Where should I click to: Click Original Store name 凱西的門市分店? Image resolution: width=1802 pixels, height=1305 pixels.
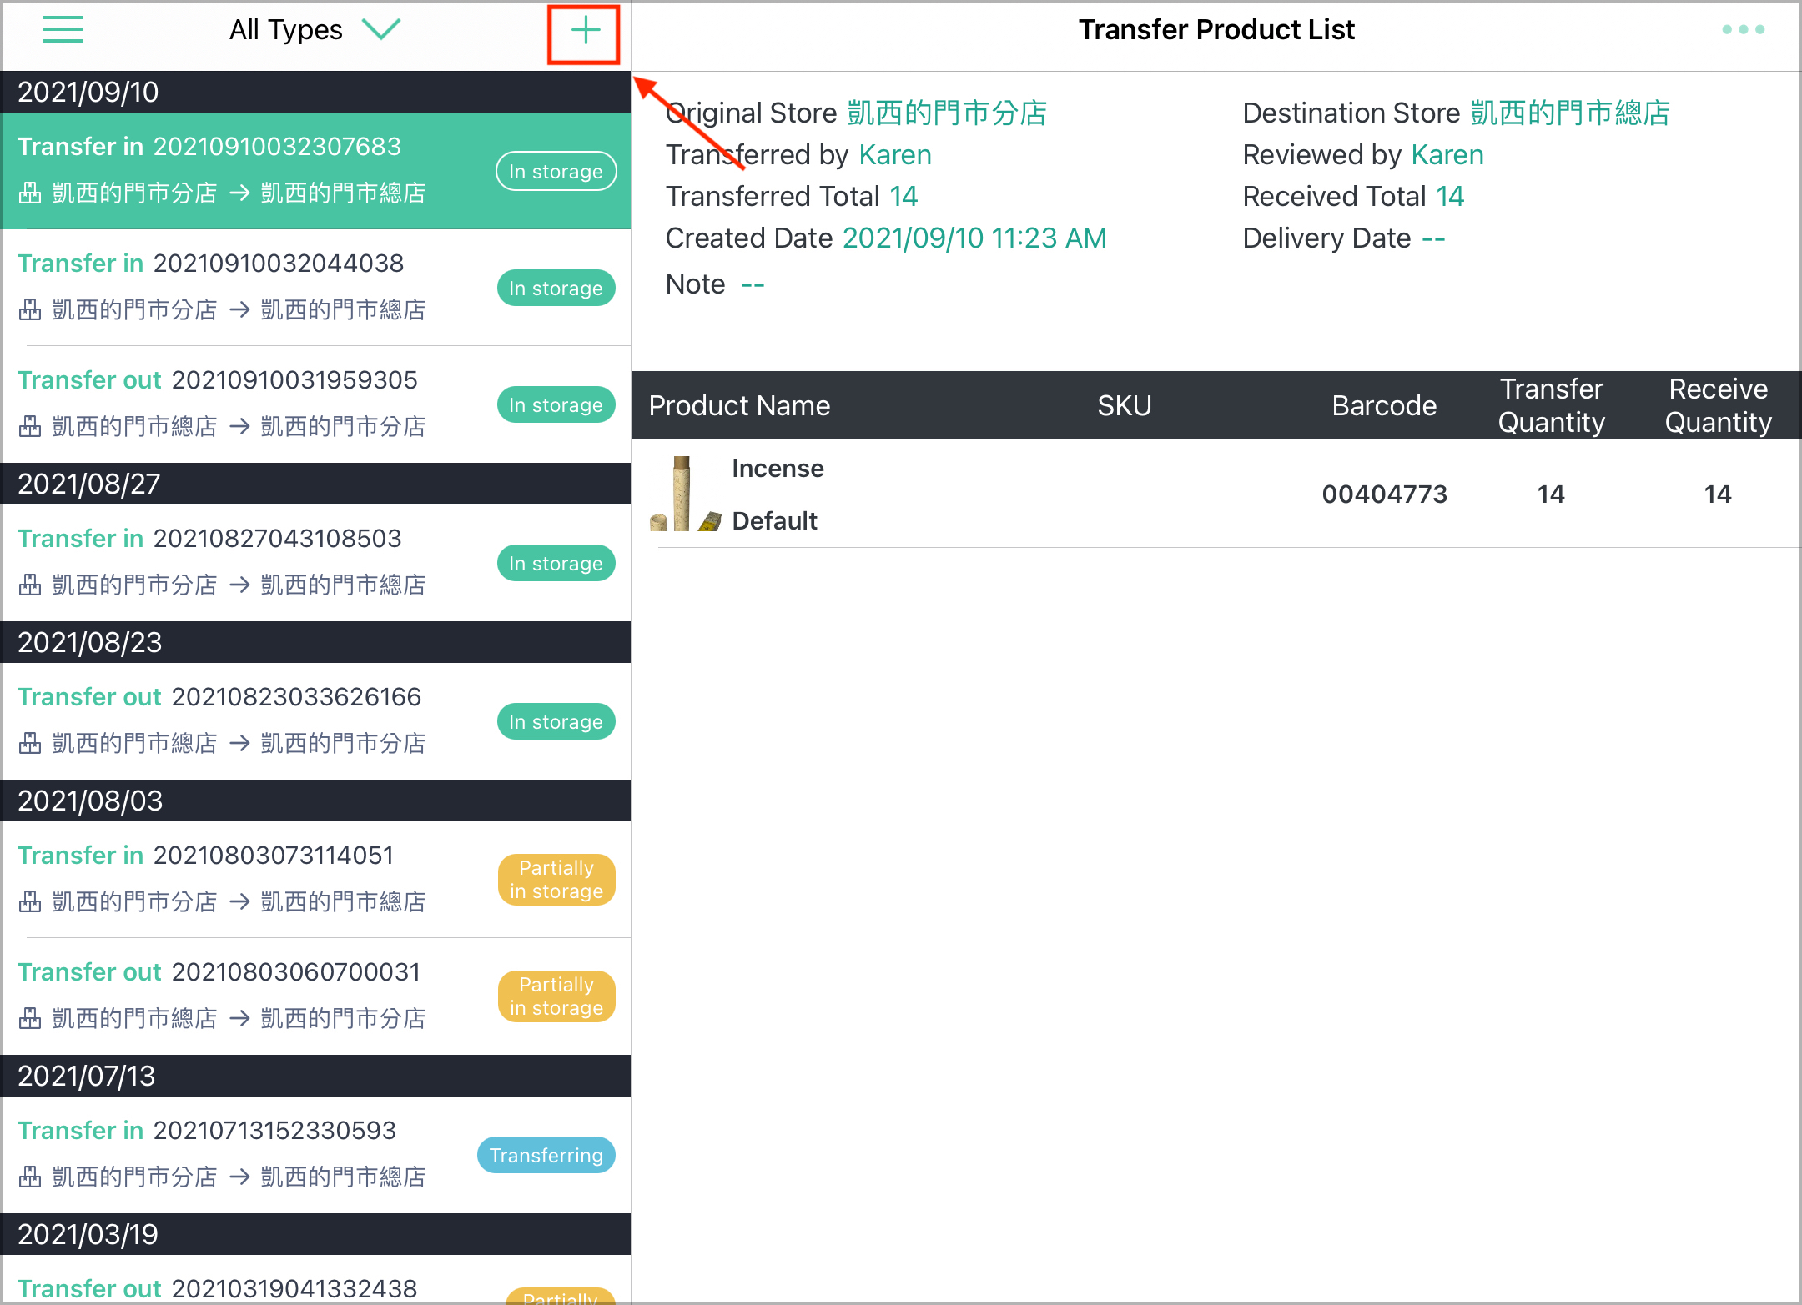click(x=947, y=113)
